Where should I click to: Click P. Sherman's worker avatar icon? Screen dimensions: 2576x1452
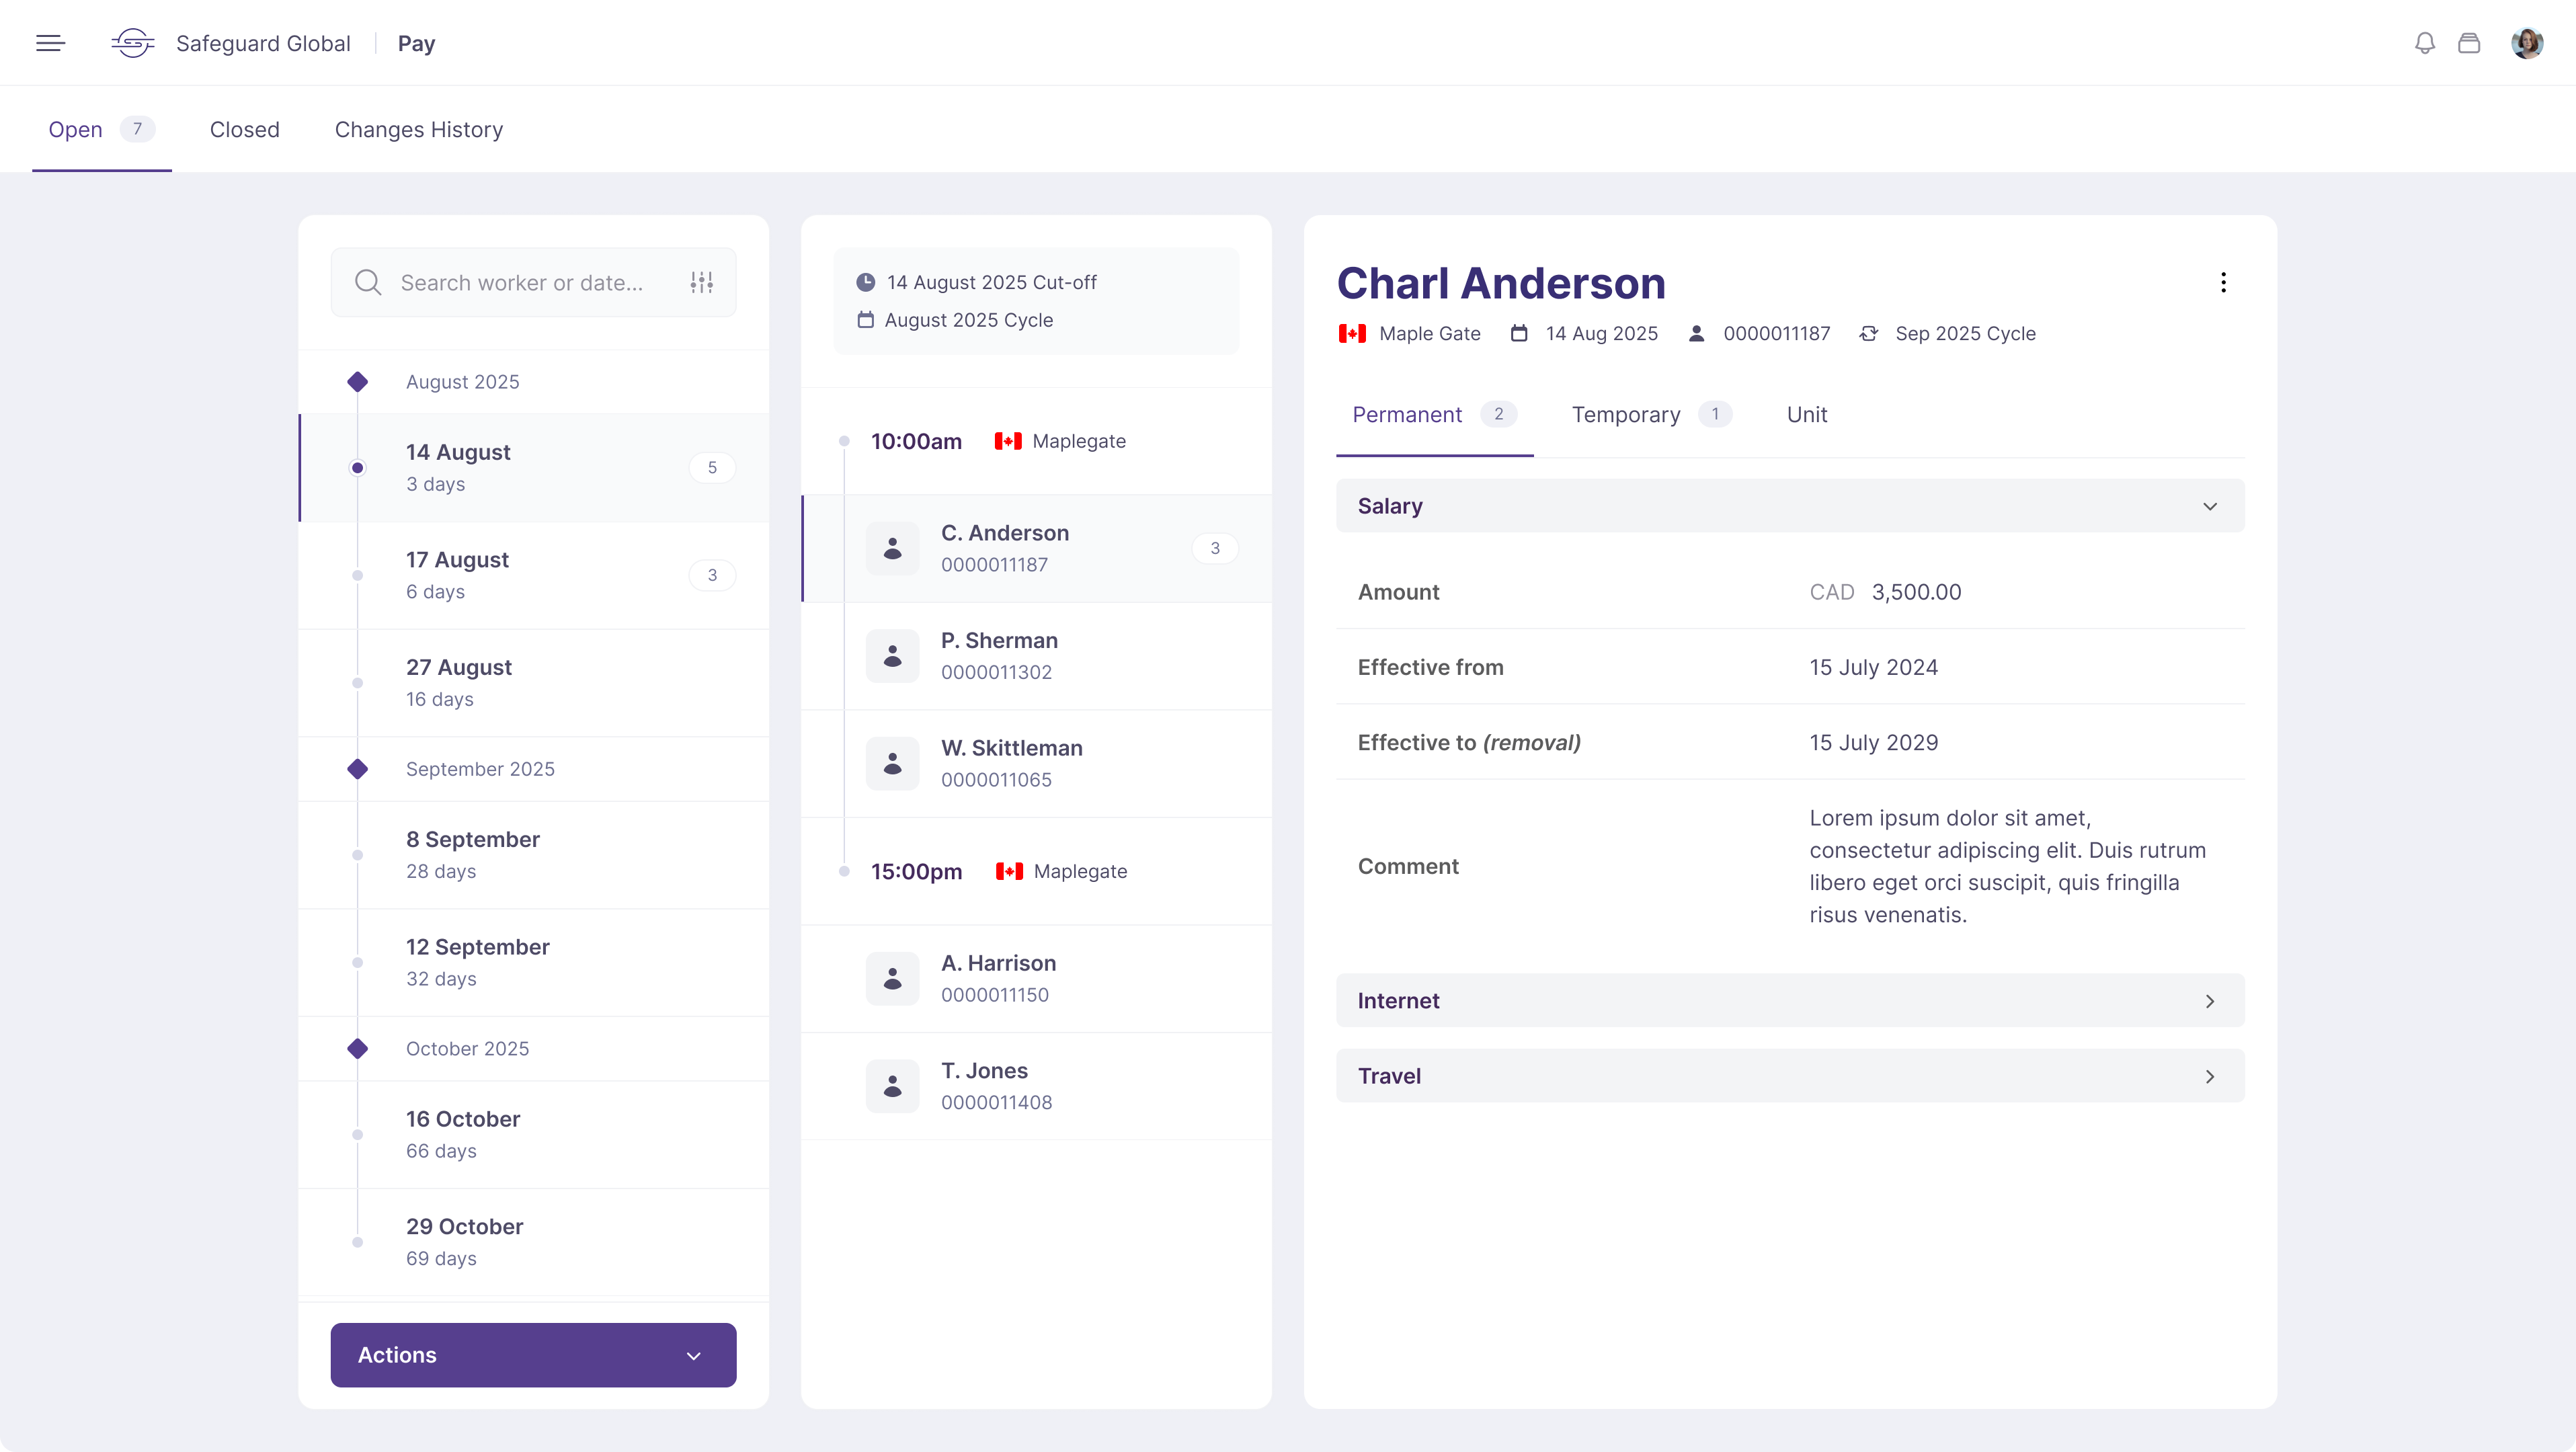[x=892, y=656]
